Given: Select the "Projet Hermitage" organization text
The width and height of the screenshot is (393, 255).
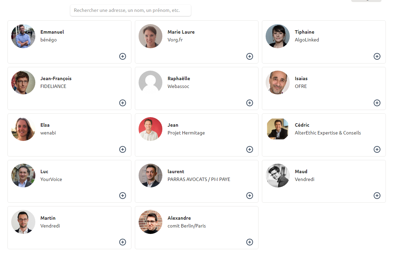Looking at the screenshot, I should [x=186, y=133].
